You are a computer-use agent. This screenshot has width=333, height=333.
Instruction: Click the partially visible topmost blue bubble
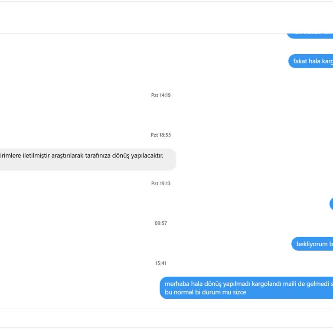click(x=310, y=34)
